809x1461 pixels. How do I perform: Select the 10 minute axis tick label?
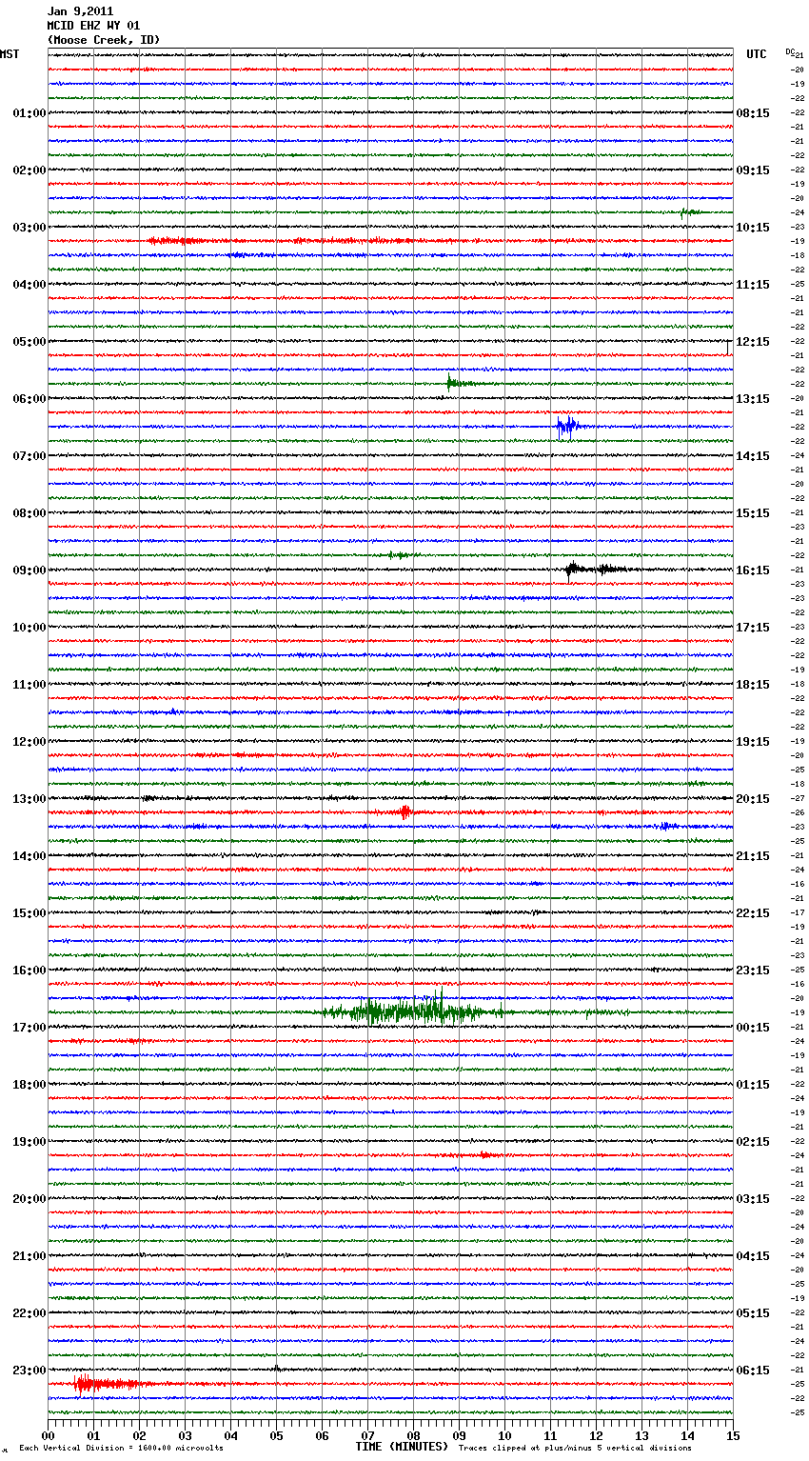(504, 1435)
